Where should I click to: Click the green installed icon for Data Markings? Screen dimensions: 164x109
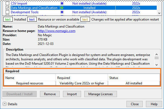[x=62, y=8]
